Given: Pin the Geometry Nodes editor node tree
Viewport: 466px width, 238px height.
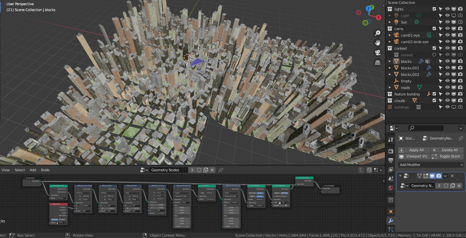Looking at the screenshot, I should pos(221,170).
